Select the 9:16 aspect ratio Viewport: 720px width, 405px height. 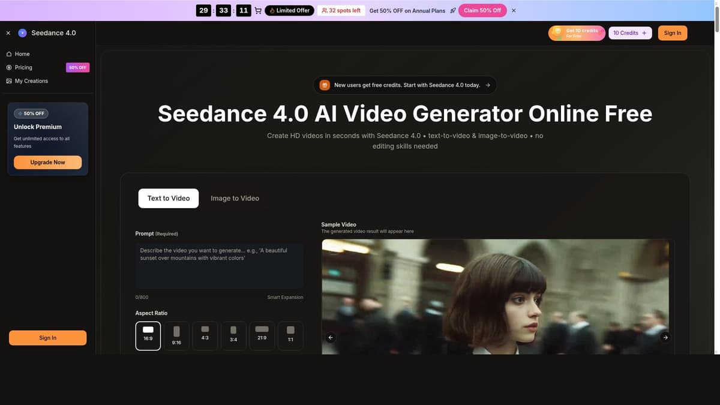pos(176,335)
